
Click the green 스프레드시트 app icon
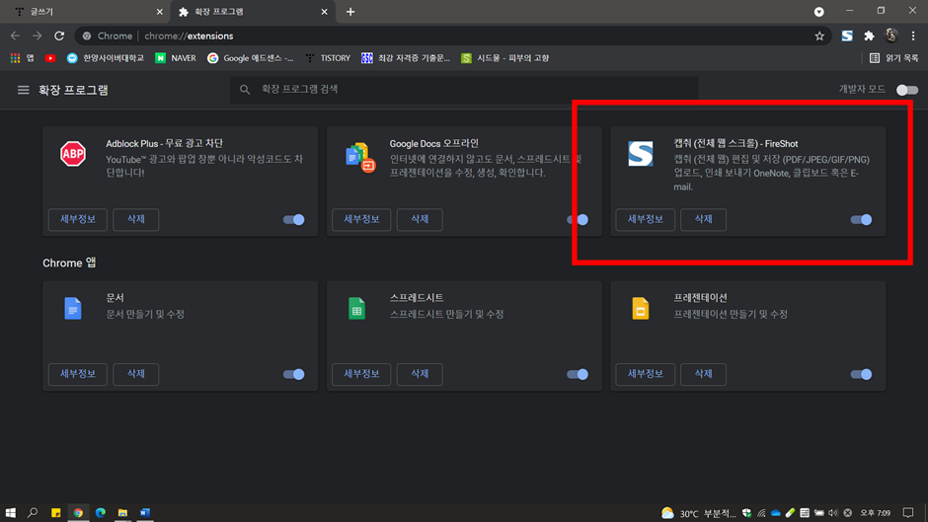pos(356,308)
